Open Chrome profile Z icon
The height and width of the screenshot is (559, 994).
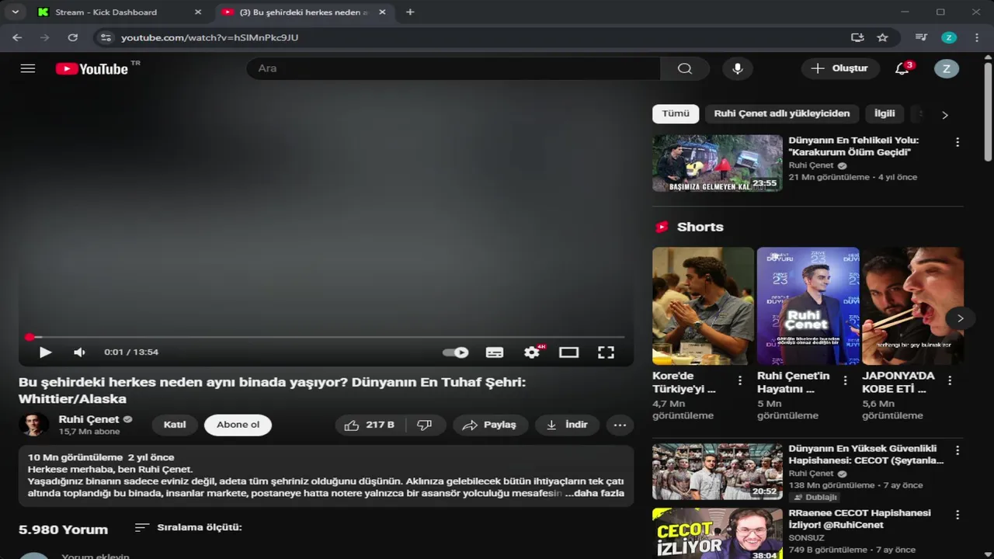coord(949,37)
